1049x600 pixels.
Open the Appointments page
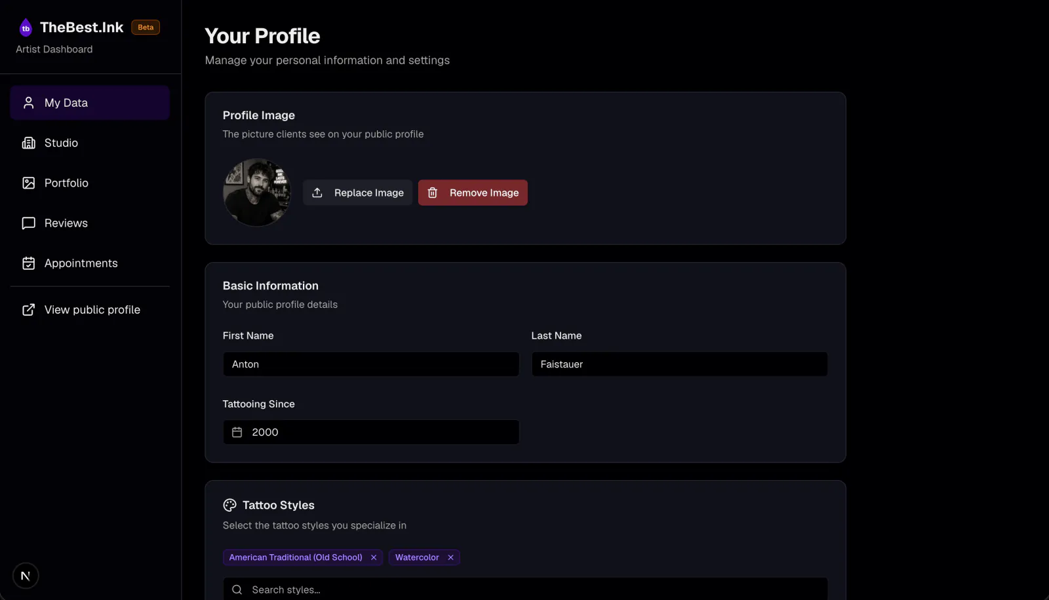click(90, 263)
